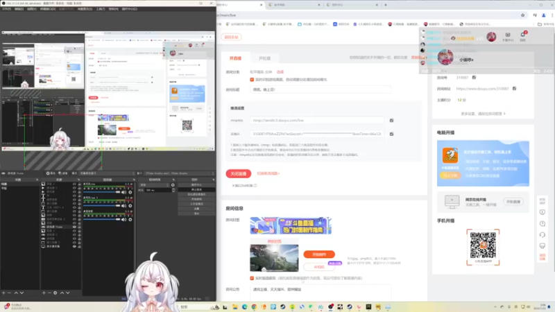
Task: Bookmark this page with star icon
Action: 523,15
